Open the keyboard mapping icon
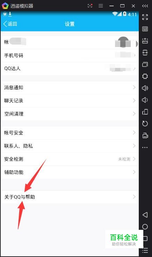 (145, 29)
